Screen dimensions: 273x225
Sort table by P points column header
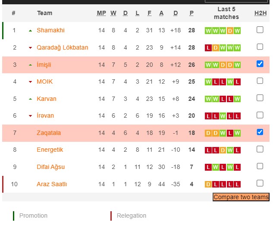point(191,13)
